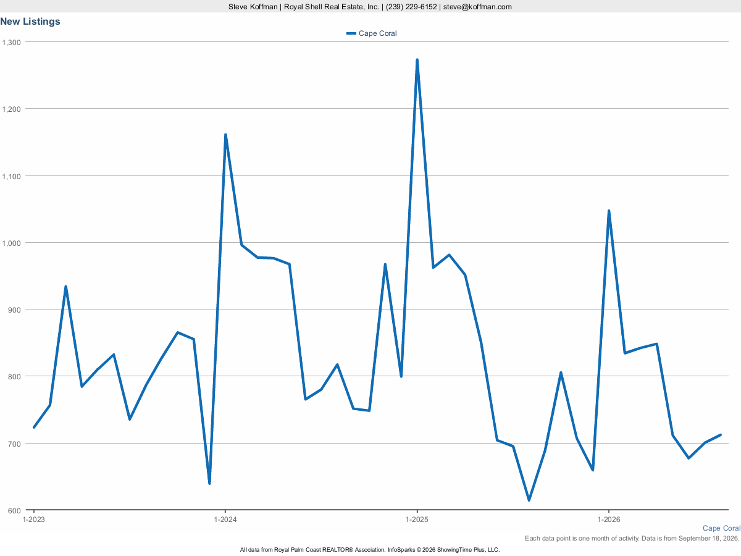Click the steve@koffman.com email in header
Image resolution: width=741 pixels, height=556 pixels.
click(x=477, y=7)
